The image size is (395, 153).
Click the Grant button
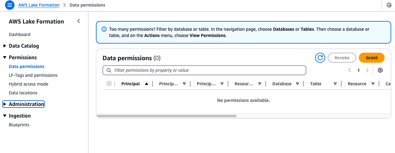pyautogui.click(x=371, y=58)
